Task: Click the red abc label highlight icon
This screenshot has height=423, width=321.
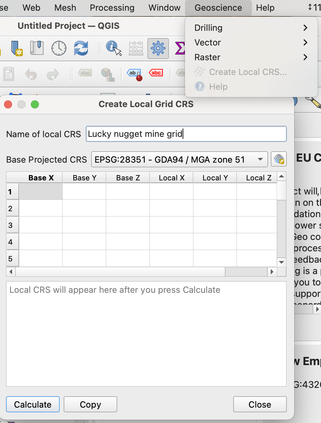Action: [156, 73]
